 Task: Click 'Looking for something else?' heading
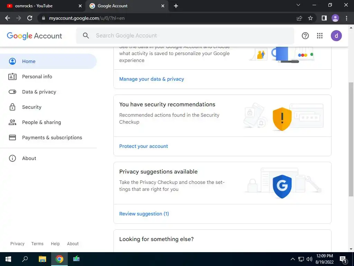(x=157, y=239)
